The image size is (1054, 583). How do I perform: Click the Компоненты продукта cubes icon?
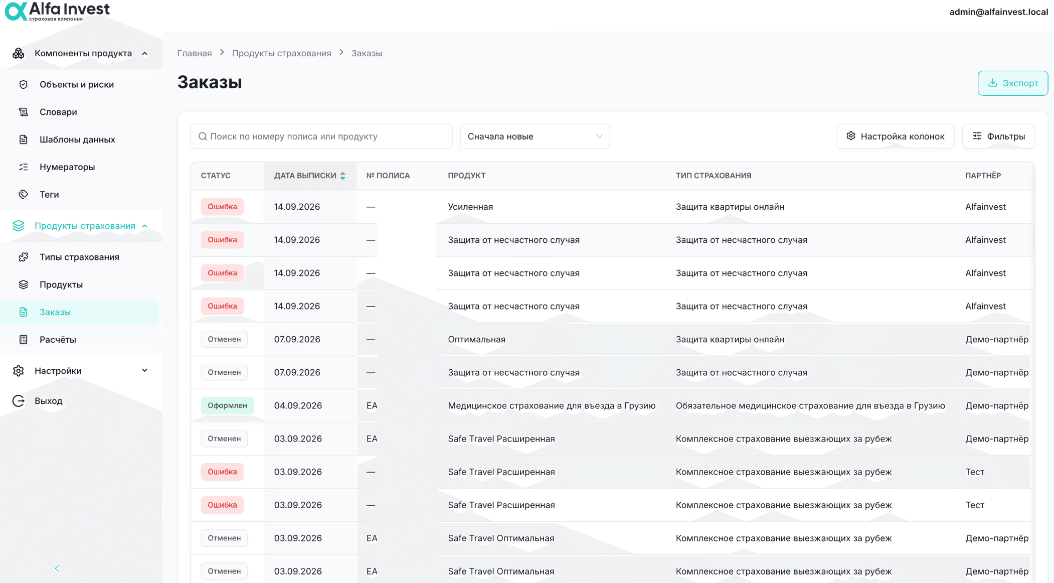pyautogui.click(x=19, y=53)
